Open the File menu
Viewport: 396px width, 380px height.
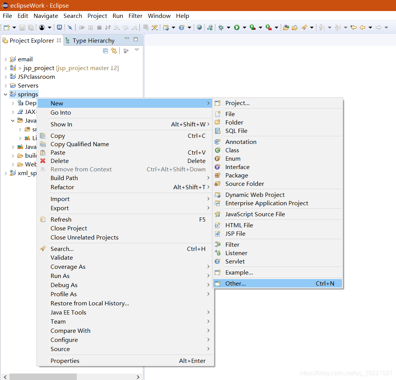pyautogui.click(x=7, y=16)
